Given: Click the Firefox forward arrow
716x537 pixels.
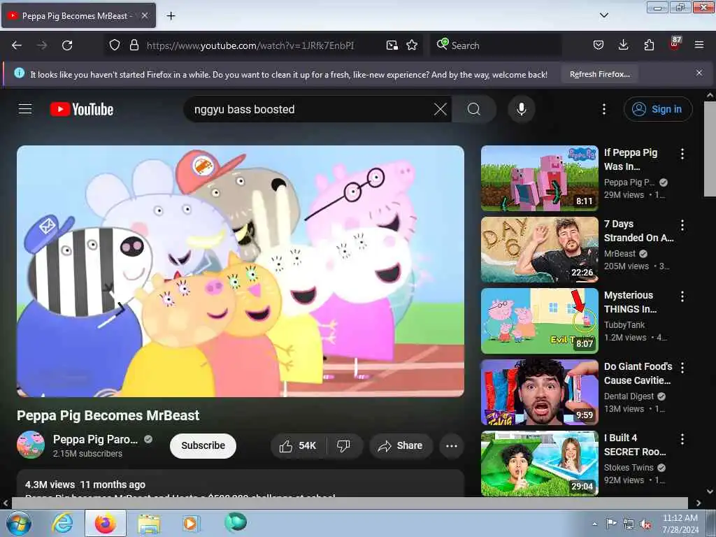Looking at the screenshot, I should click(x=42, y=45).
